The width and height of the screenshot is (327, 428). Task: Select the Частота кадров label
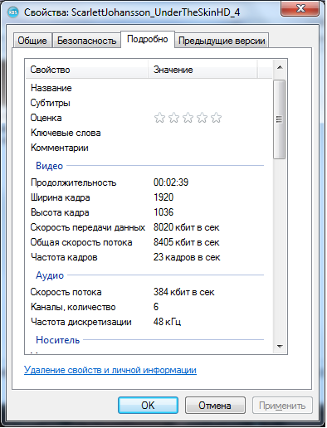64,257
